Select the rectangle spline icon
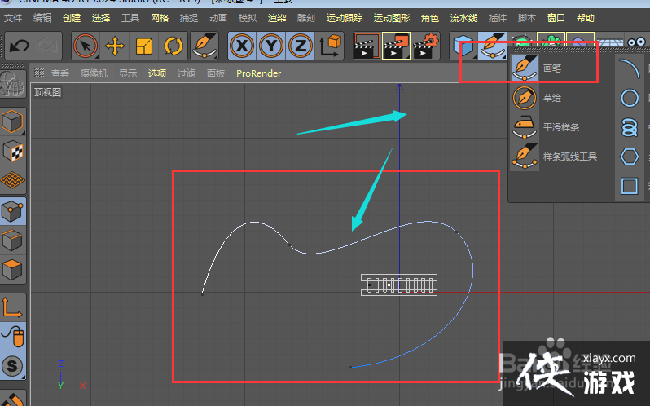The height and width of the screenshot is (406, 650). (630, 186)
